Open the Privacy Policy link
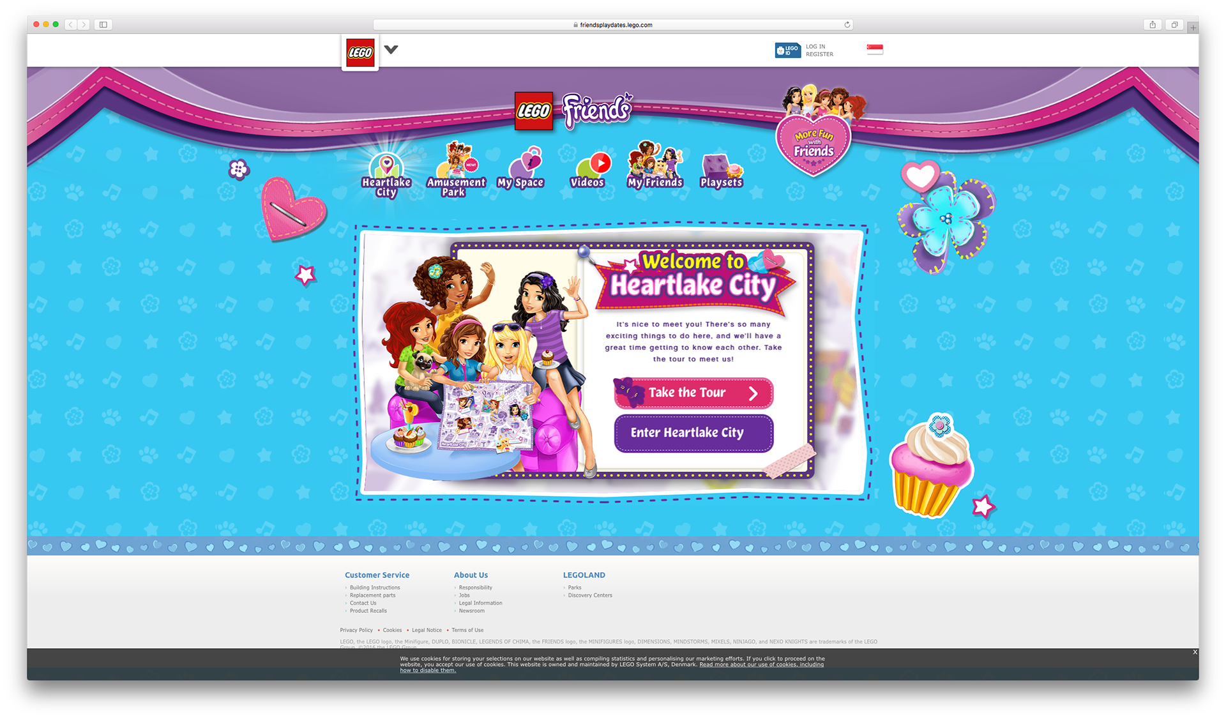 pos(356,630)
